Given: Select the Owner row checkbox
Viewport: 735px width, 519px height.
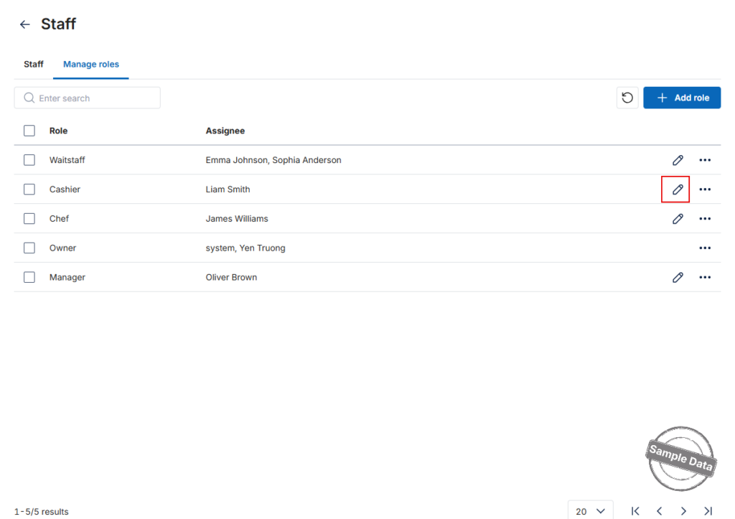Looking at the screenshot, I should click(x=29, y=248).
